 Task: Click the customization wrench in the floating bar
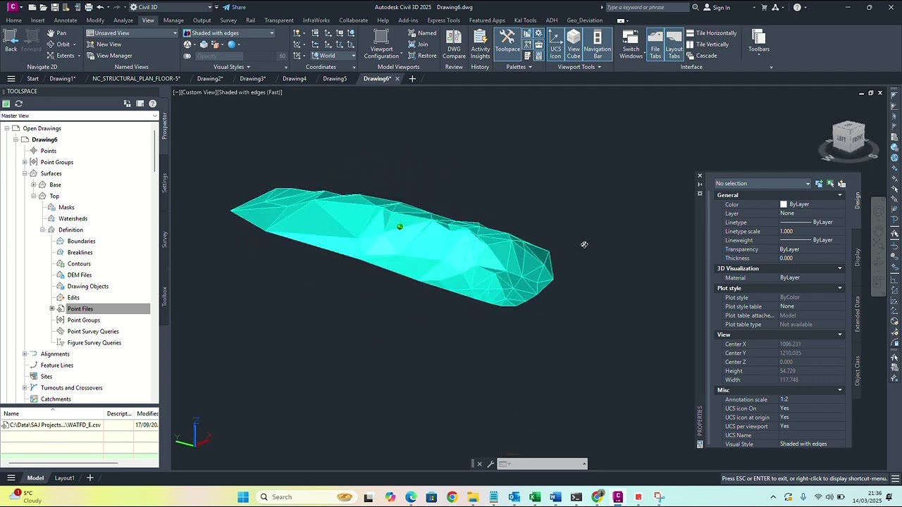(491, 464)
